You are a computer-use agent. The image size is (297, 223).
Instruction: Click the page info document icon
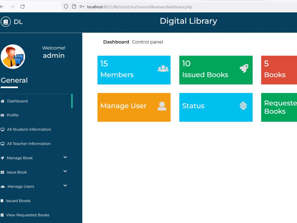coord(74,7)
